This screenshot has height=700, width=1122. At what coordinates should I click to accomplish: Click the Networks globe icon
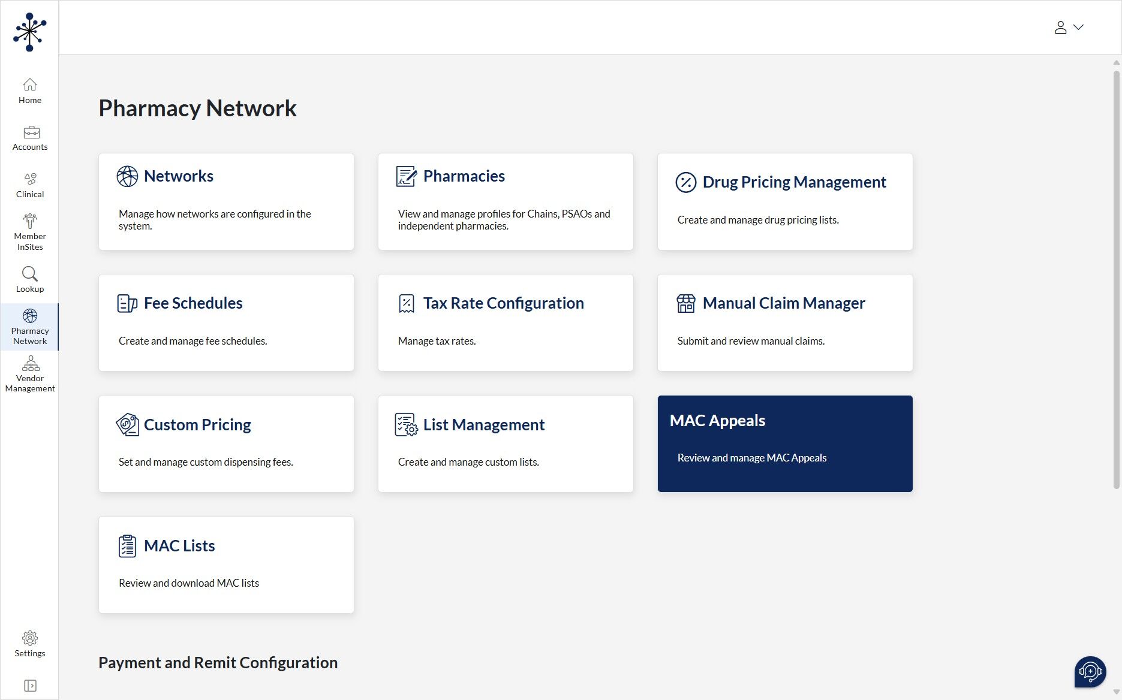[127, 176]
